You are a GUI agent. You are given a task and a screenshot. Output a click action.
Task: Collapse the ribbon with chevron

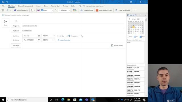146,12
